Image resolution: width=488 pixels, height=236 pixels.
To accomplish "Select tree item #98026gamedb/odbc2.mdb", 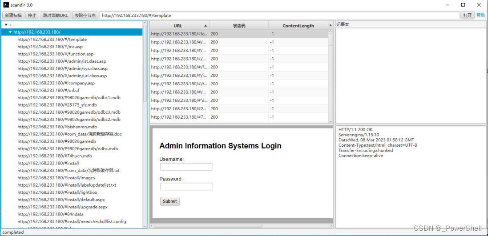I will pos(69,120).
